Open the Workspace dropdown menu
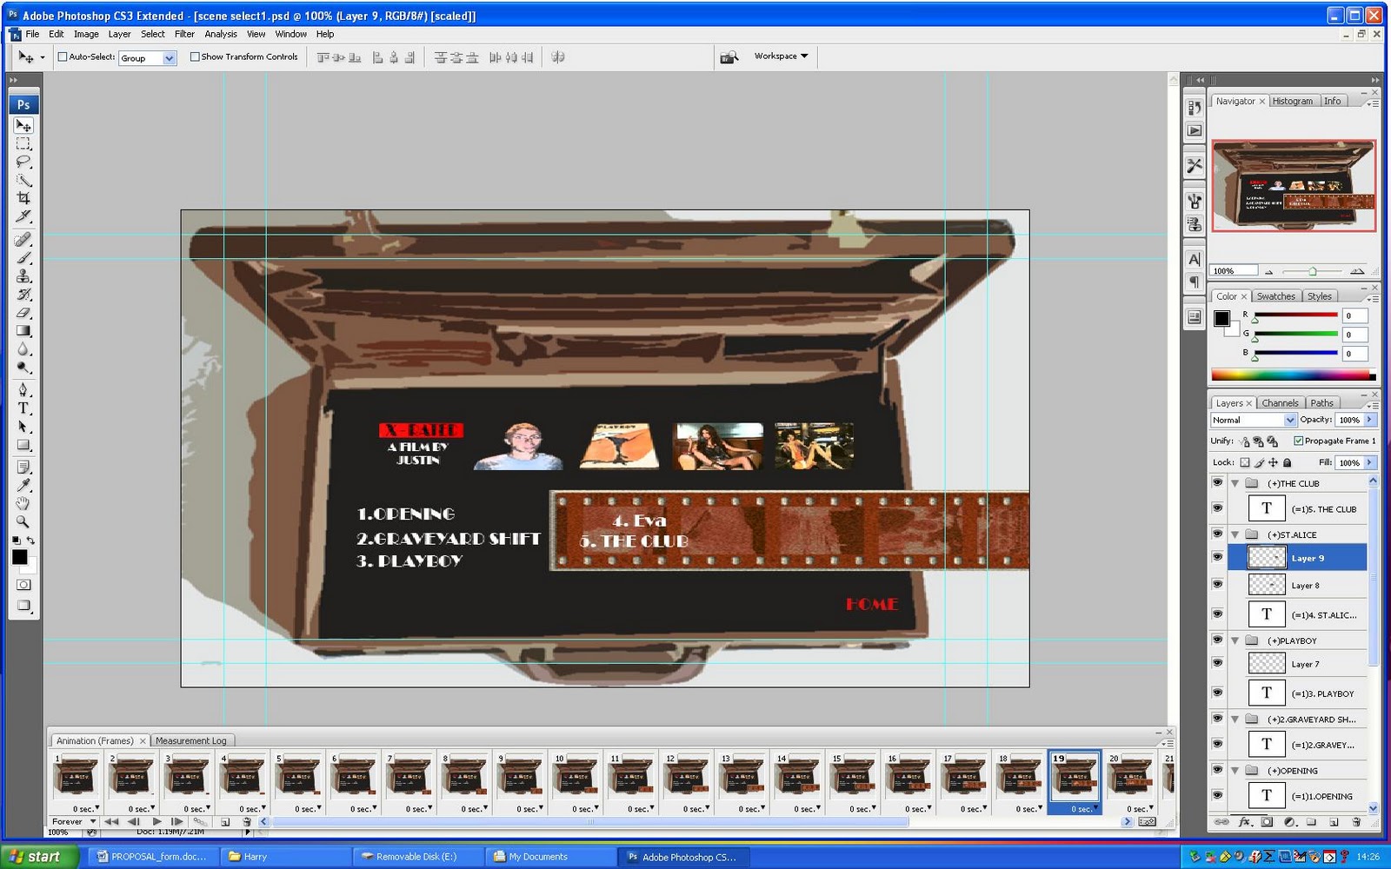The height and width of the screenshot is (869, 1391). point(781,56)
